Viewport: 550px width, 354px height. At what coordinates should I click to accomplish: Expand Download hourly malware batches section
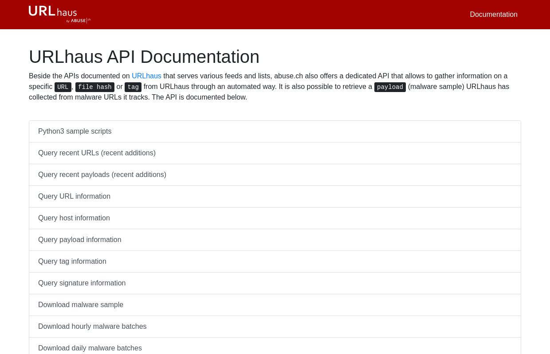click(x=275, y=327)
